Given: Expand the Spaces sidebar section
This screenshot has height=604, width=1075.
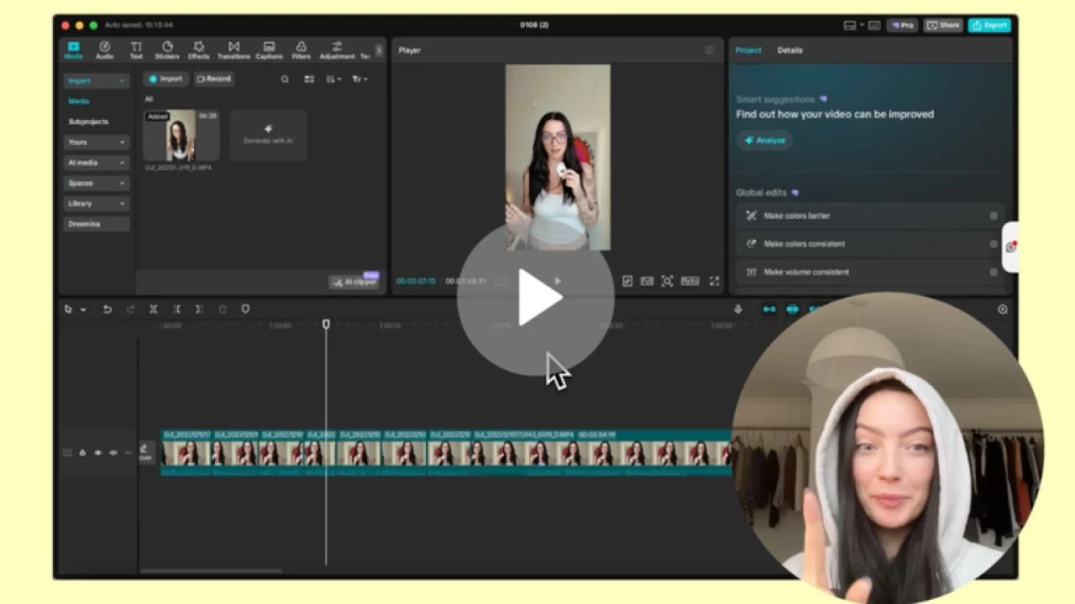Looking at the screenshot, I should pyautogui.click(x=97, y=183).
